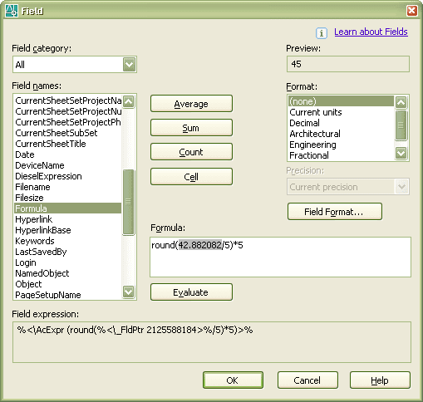
Task: Open the Field Format dialog button
Action: (x=335, y=212)
